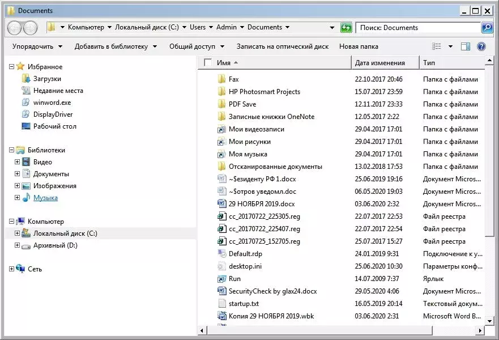499x340 pixels.
Task: Open Рабочий стол in favorites
Action: coord(55,126)
